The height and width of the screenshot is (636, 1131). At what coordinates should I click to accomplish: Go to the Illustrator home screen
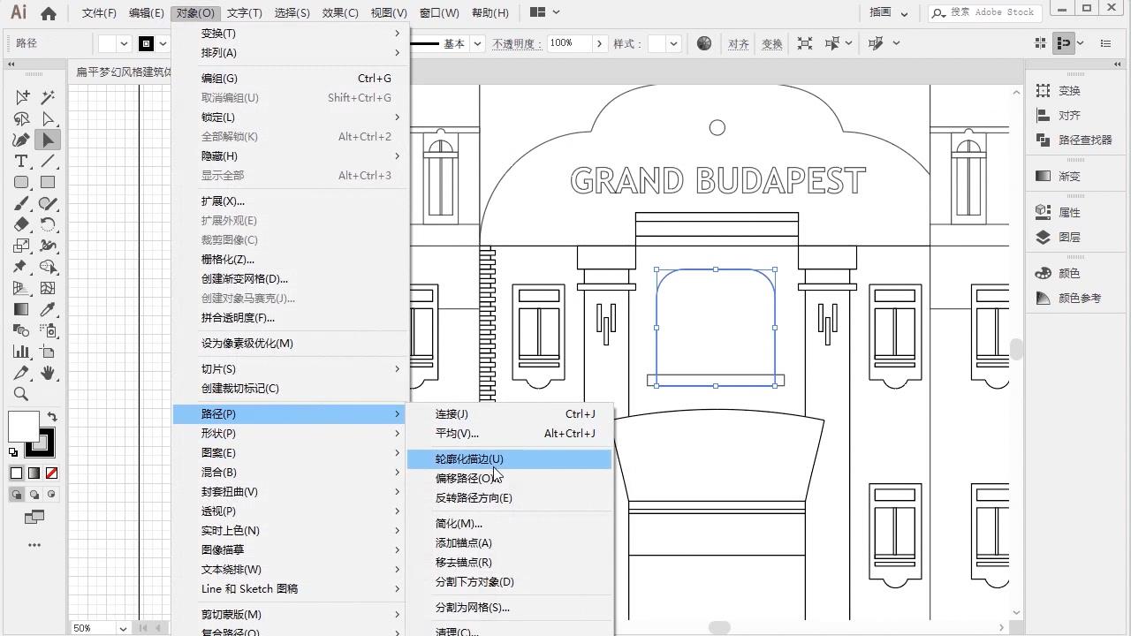(49, 13)
